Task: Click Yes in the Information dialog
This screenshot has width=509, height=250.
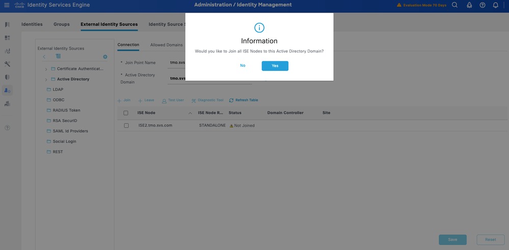Action: tap(275, 66)
